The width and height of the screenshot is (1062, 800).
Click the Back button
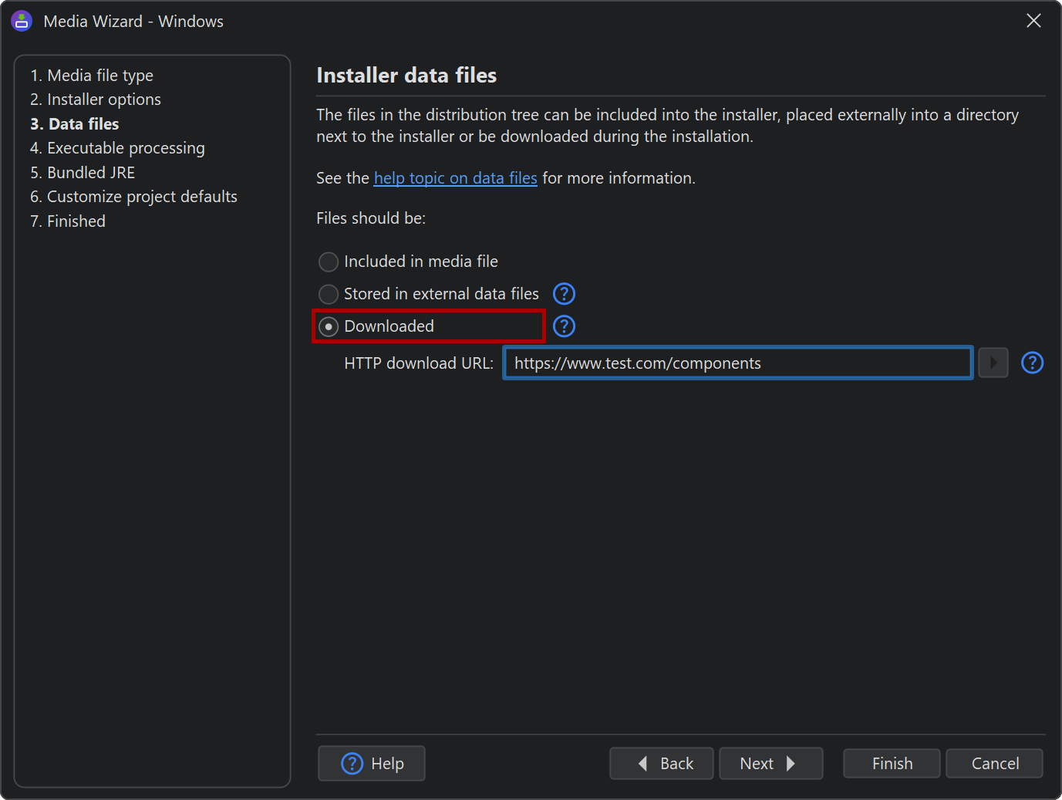click(662, 764)
